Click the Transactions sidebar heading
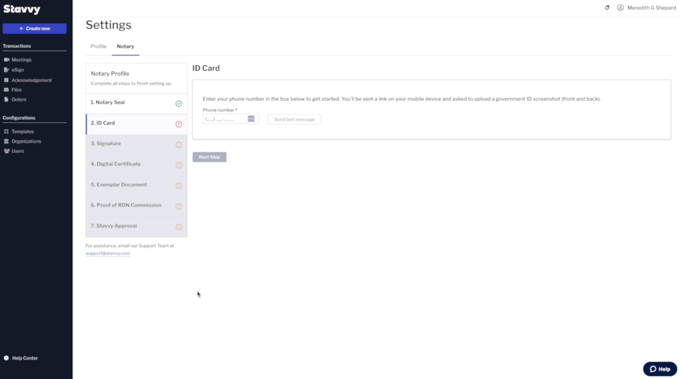The height and width of the screenshot is (379, 682). (17, 46)
